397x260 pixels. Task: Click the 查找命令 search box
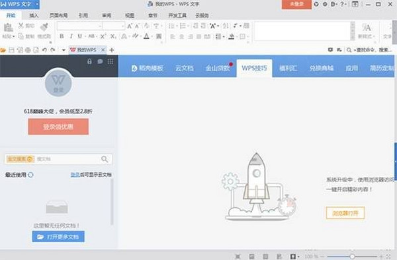pyautogui.click(x=369, y=50)
